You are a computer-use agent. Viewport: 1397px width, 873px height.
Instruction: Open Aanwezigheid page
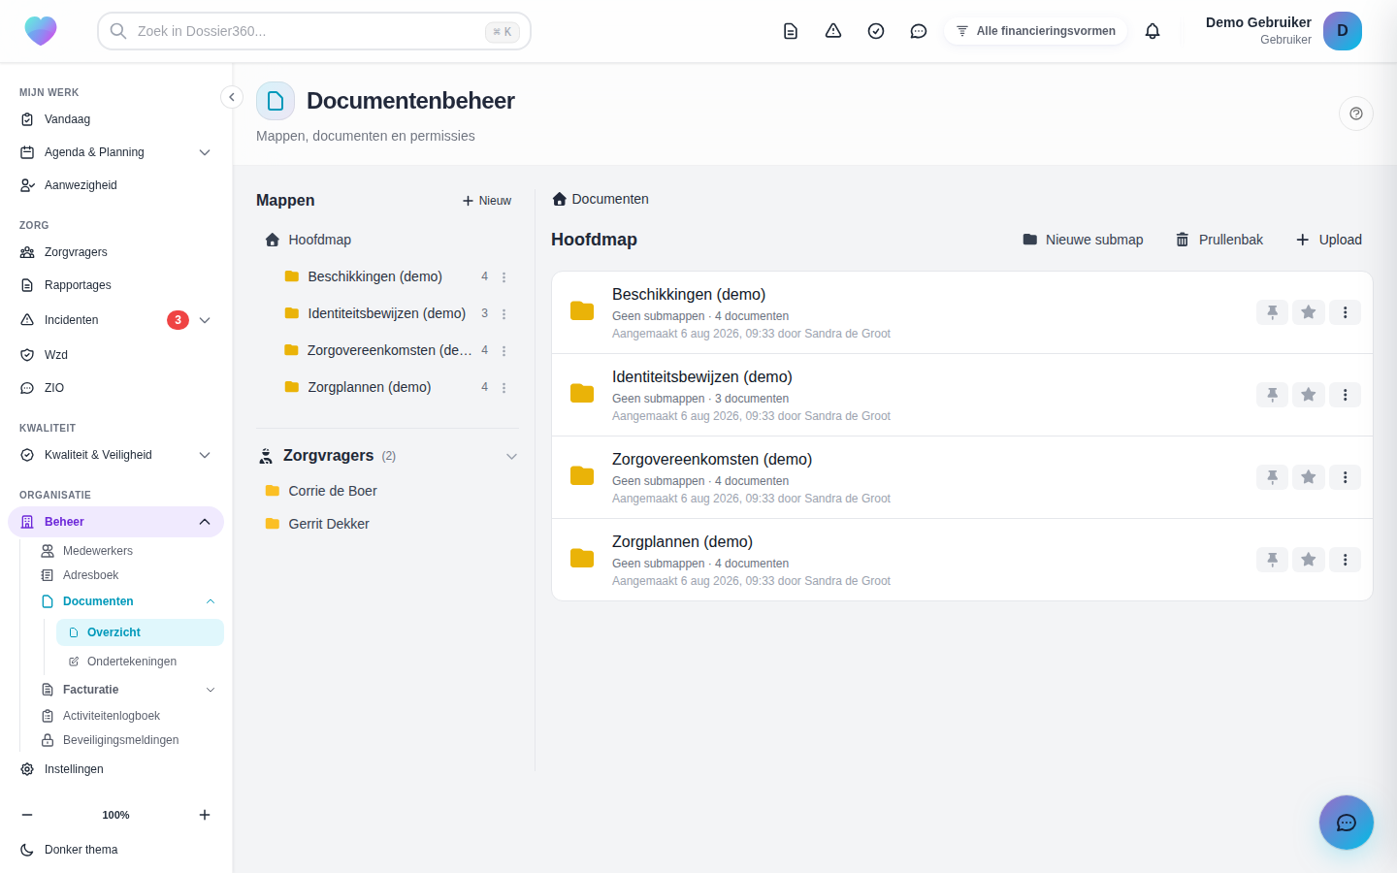pyautogui.click(x=116, y=185)
